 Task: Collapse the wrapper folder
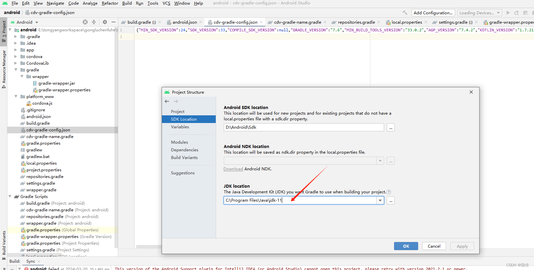22,76
